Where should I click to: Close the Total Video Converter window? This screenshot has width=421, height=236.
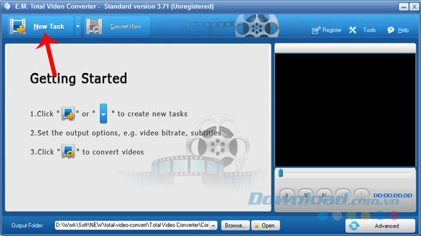414,6
